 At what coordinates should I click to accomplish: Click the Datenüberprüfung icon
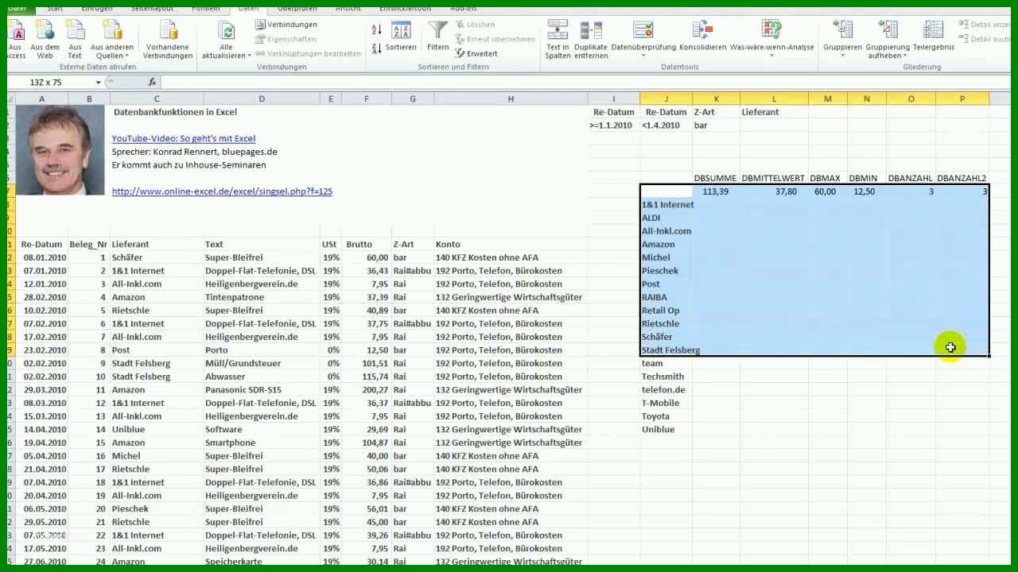point(643,30)
